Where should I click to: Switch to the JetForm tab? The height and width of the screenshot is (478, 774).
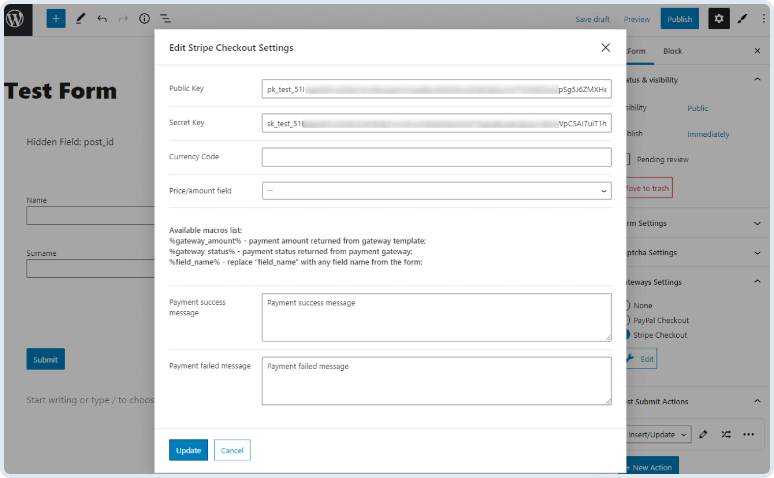pyautogui.click(x=635, y=51)
